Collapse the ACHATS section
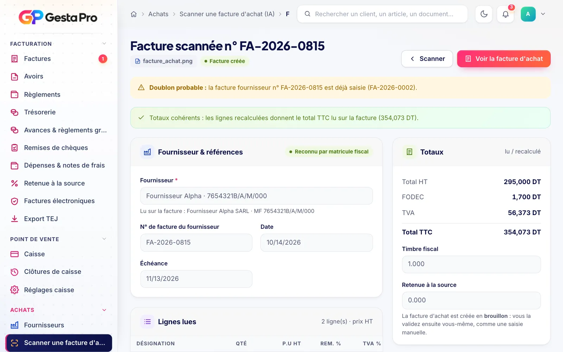This screenshot has width=563, height=352. point(104,310)
